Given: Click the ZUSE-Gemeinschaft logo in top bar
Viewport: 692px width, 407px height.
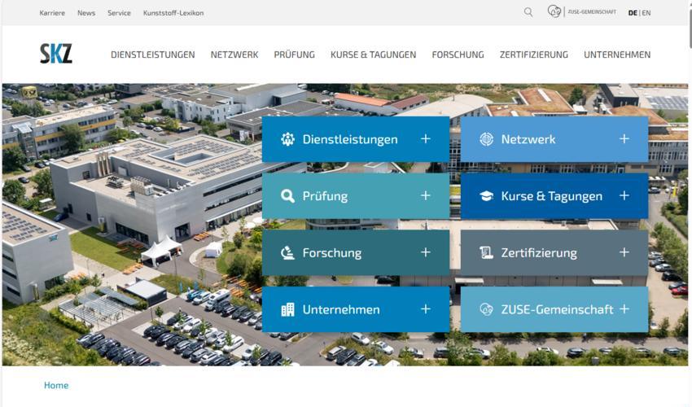Looking at the screenshot, I should coord(581,12).
